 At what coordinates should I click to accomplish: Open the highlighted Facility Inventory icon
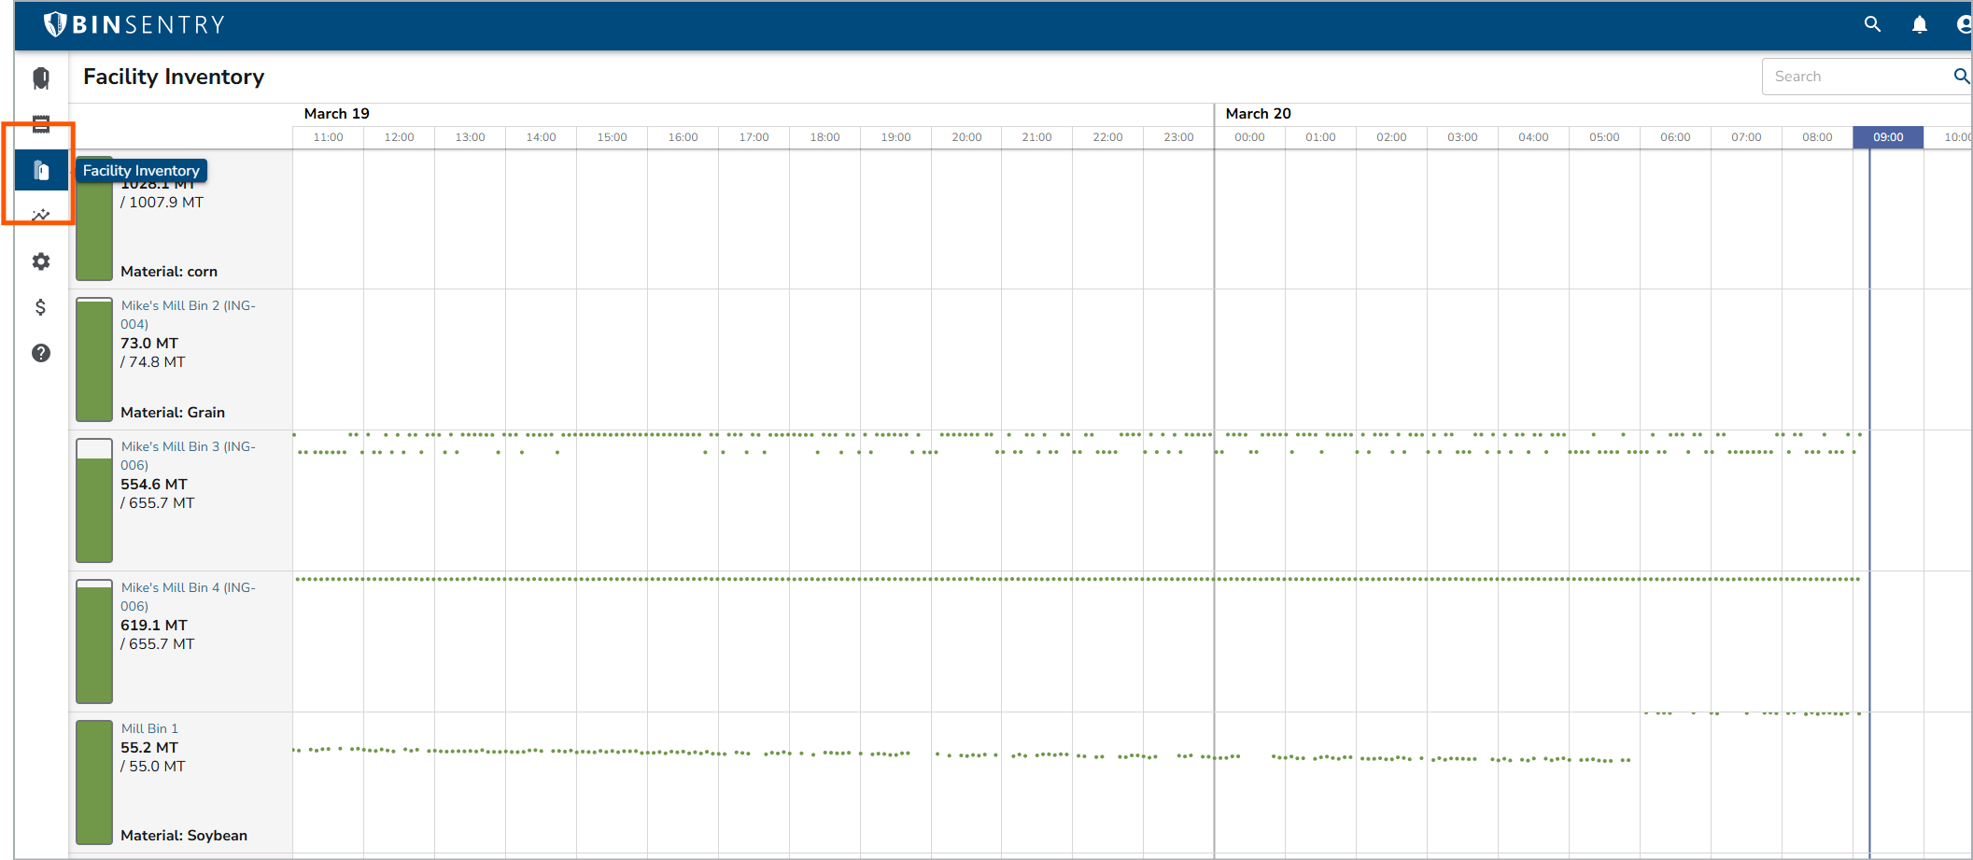[x=40, y=170]
